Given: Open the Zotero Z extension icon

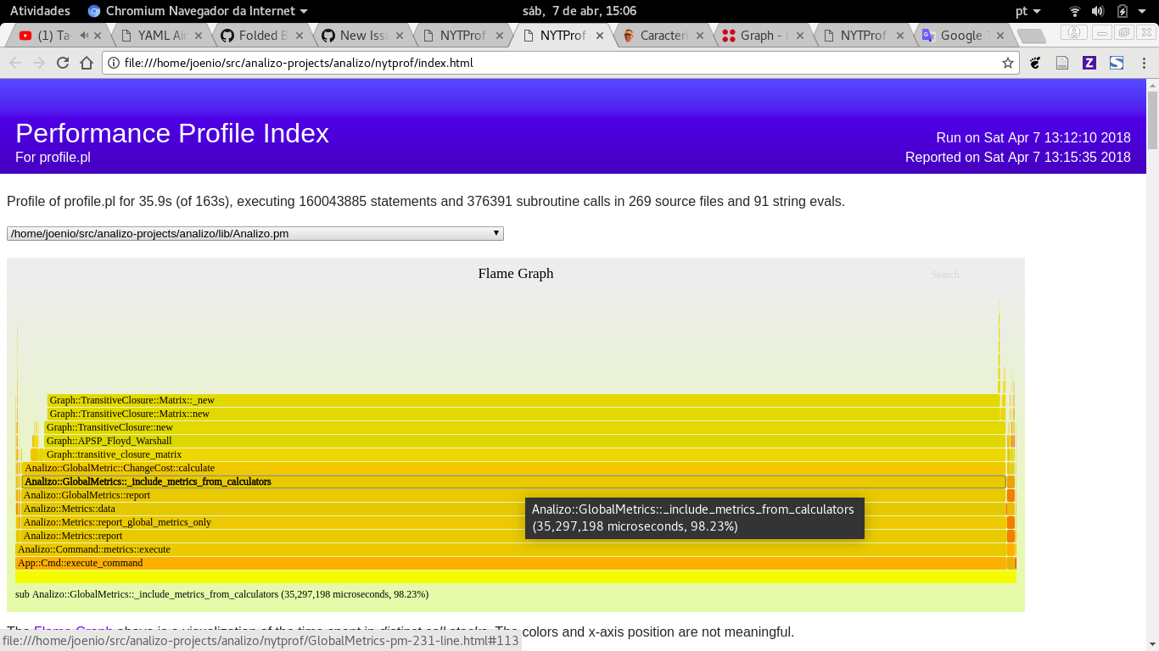Looking at the screenshot, I should [x=1089, y=63].
